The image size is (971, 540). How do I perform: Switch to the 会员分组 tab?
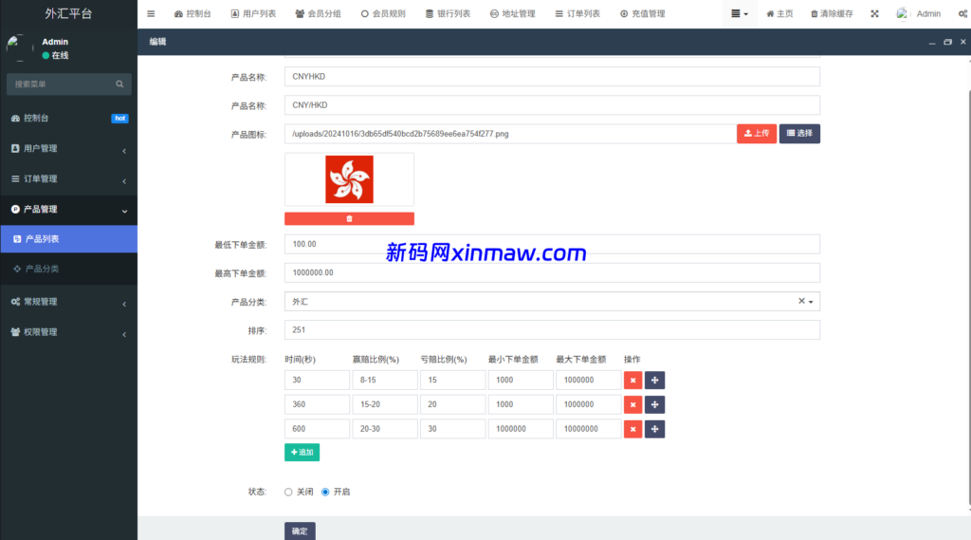pyautogui.click(x=319, y=13)
